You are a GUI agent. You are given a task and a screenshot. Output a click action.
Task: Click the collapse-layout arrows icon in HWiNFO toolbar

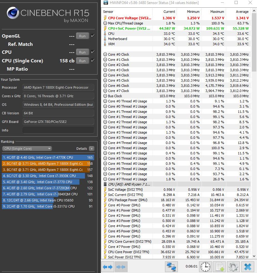point(121,267)
